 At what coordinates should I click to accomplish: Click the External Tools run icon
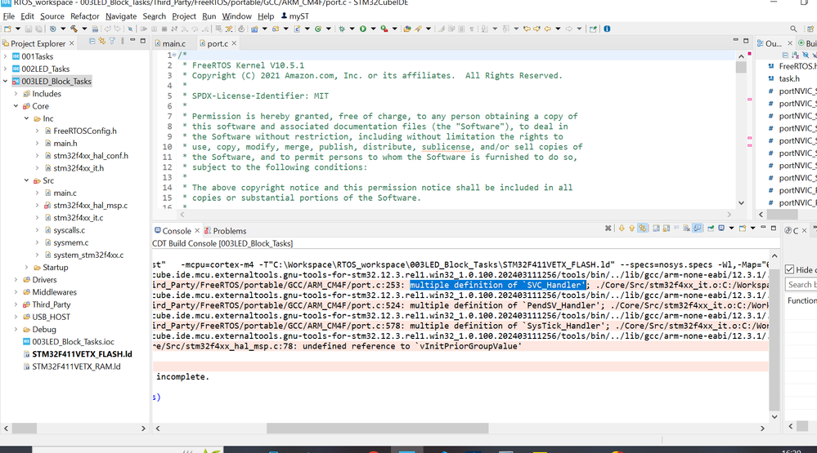click(384, 29)
